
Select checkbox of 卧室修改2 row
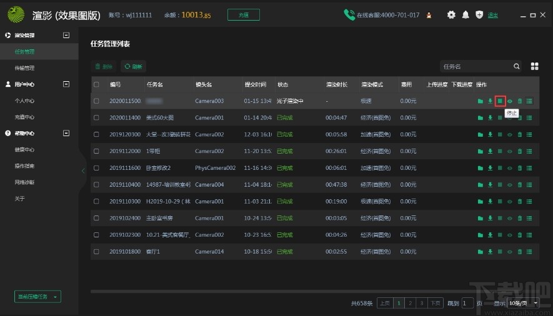96,168
